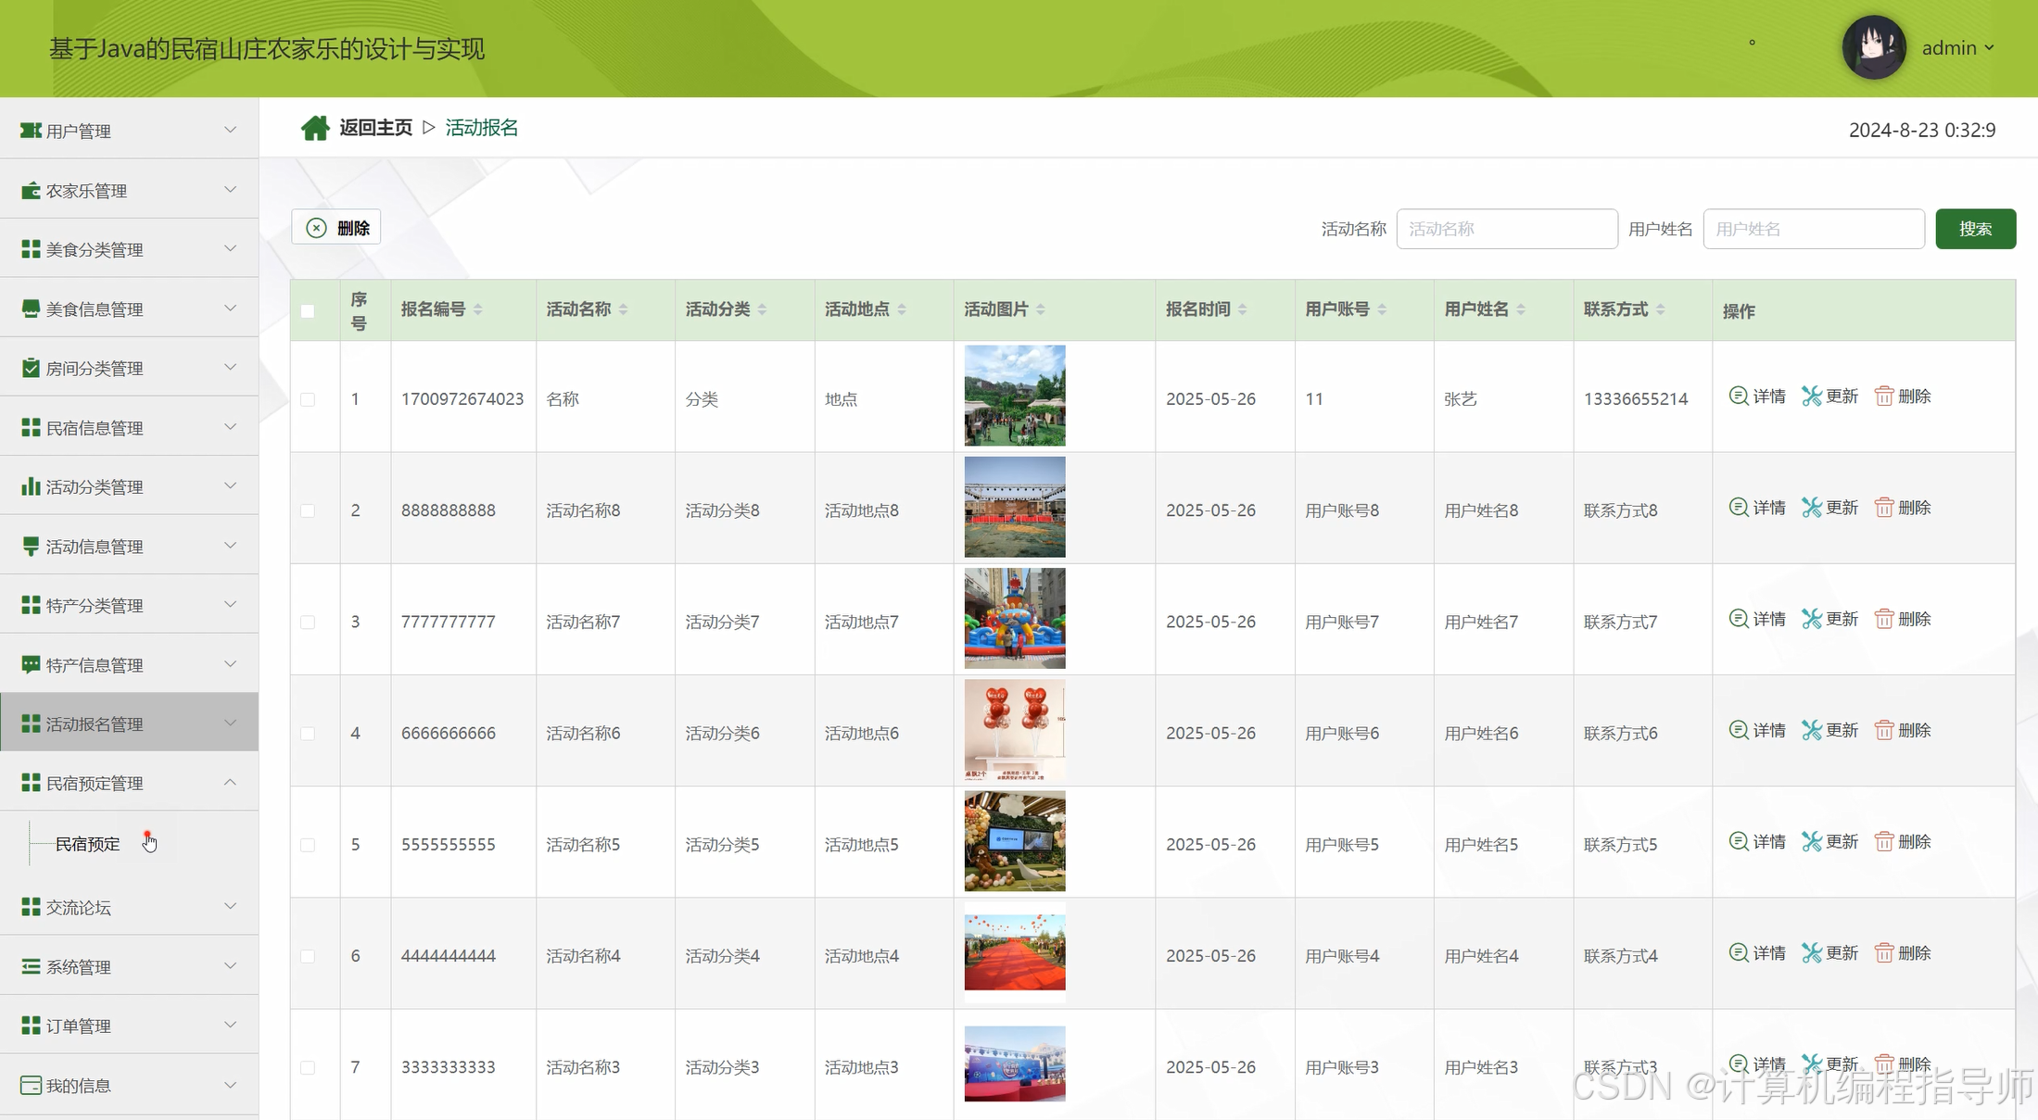Open the admin dropdown arrow
Viewport: 2038px width, 1120px height.
point(1989,48)
